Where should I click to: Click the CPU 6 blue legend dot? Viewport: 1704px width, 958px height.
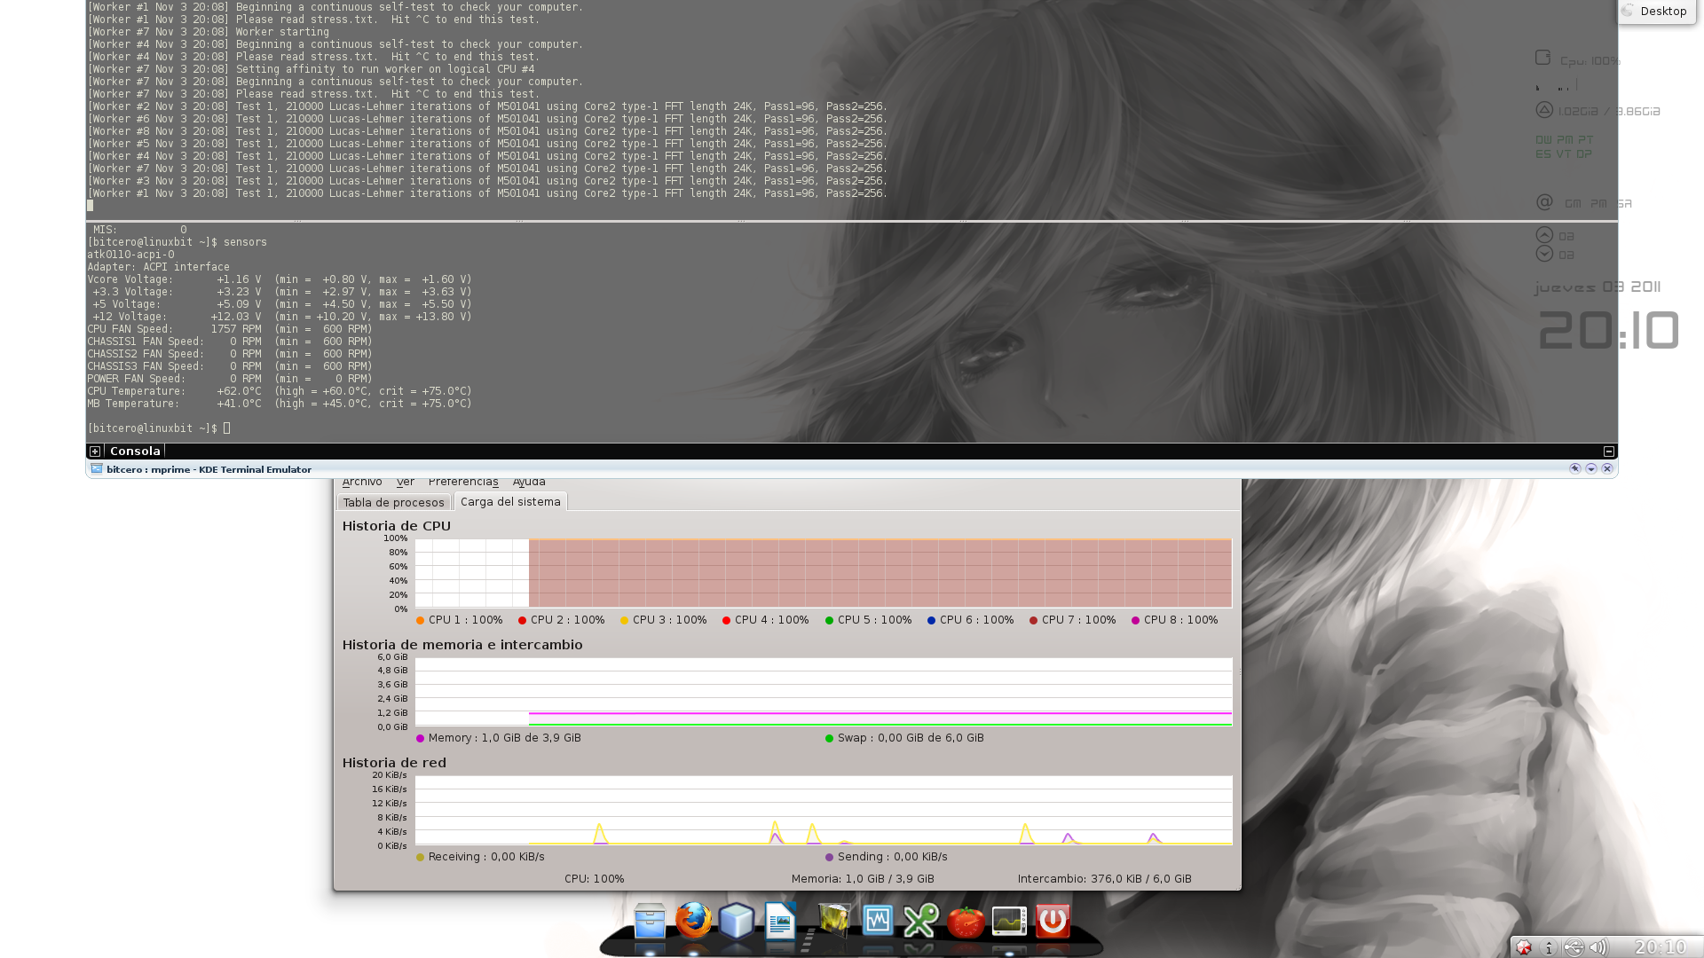click(x=931, y=621)
